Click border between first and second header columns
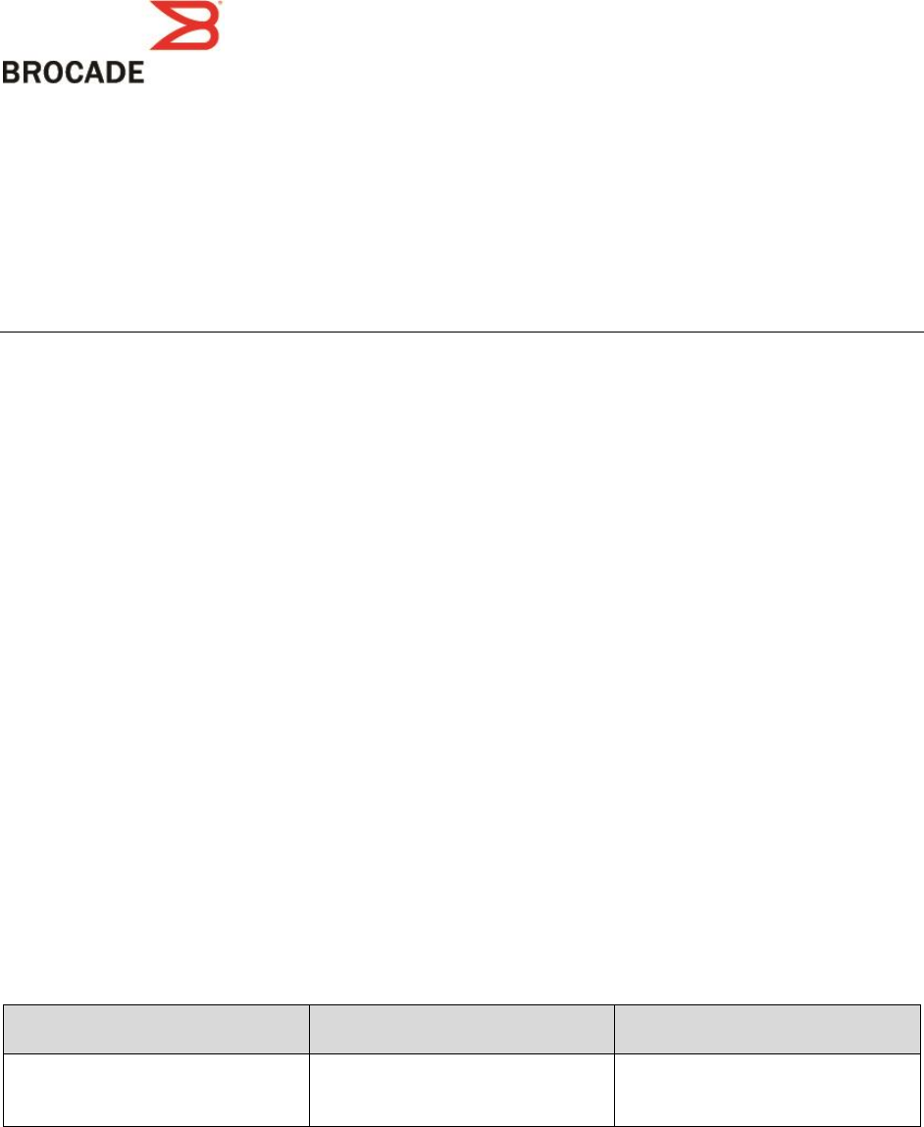Screen dimensions: 924x1127 (x=310, y=1028)
